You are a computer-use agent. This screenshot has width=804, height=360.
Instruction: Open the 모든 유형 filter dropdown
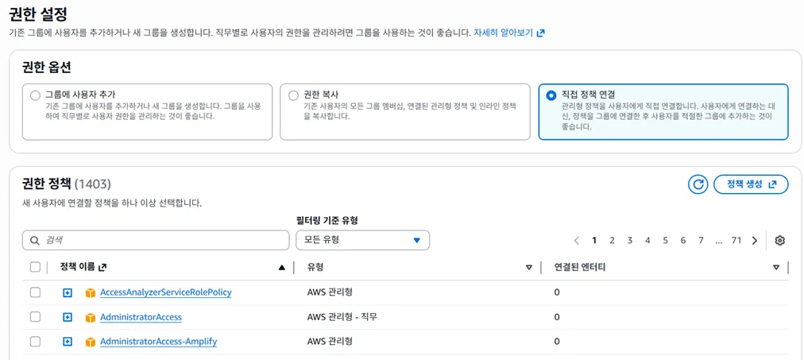[362, 240]
